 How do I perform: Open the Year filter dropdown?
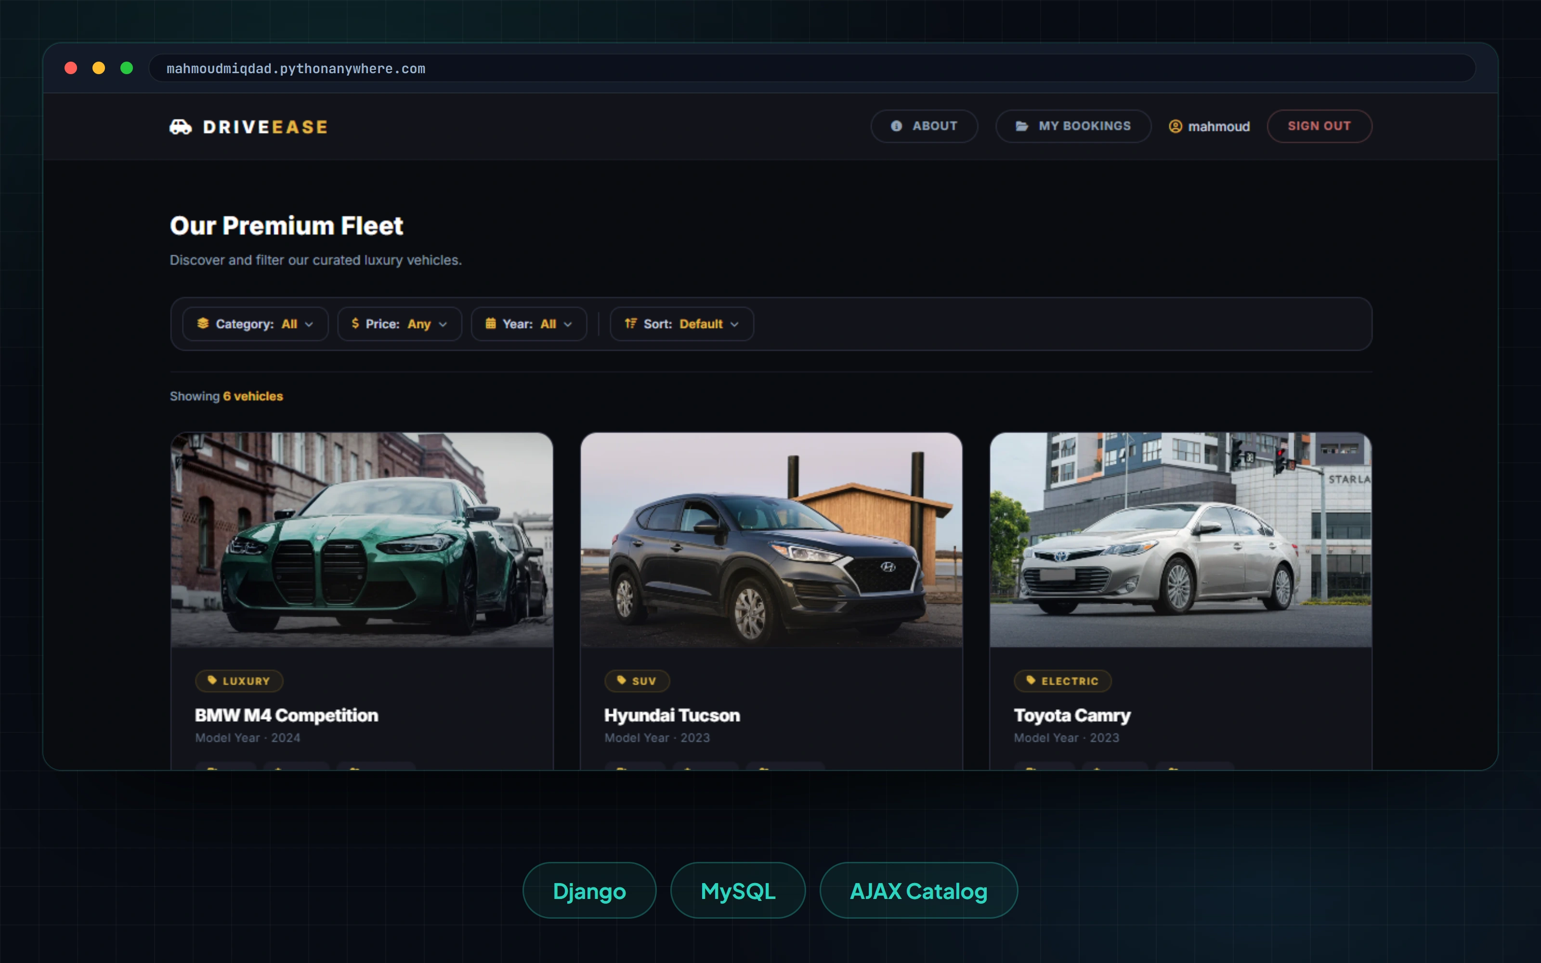[529, 324]
